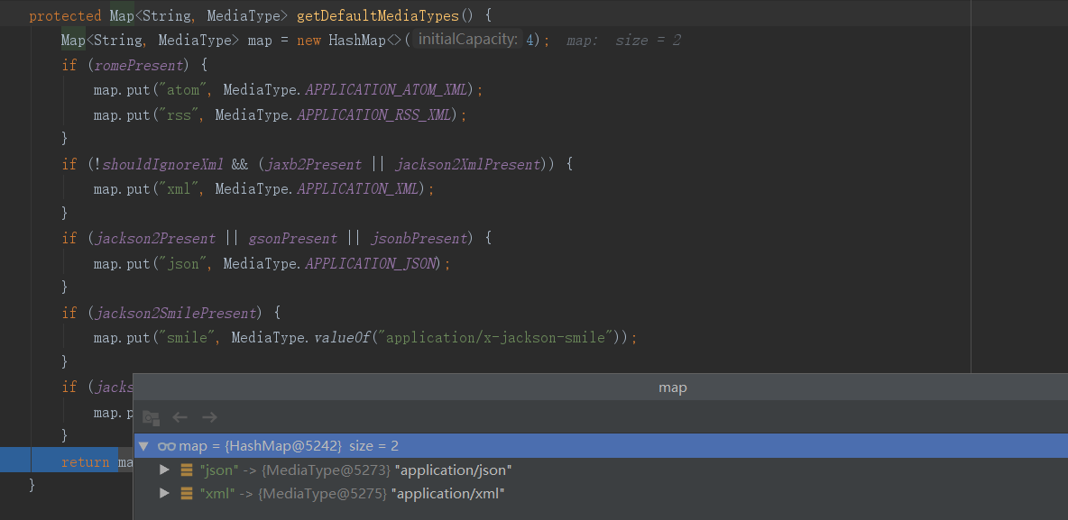This screenshot has height=520, width=1068.
Task: Click the Set as root icon in map popup
Action: tap(151, 417)
